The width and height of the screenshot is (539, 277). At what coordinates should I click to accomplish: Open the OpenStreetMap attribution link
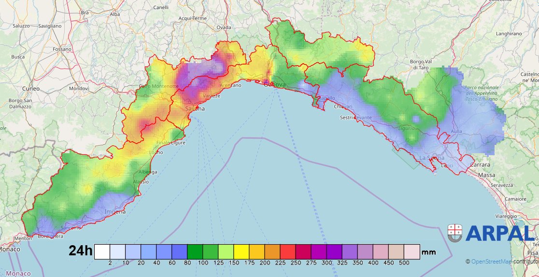[x=491, y=262]
